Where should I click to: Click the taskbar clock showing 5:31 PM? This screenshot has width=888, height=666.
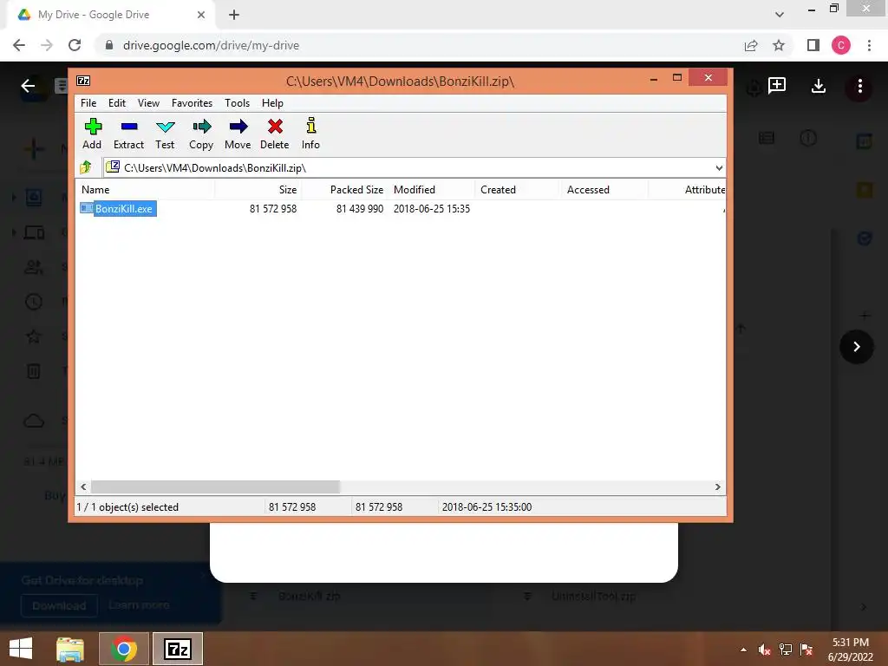[x=851, y=650]
